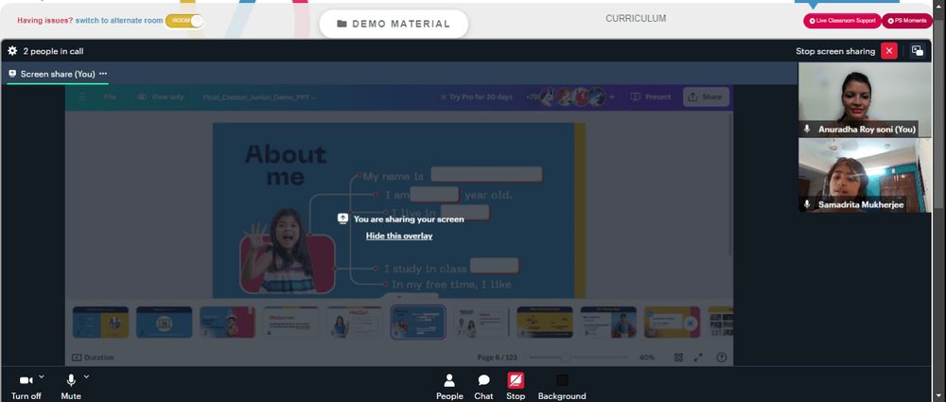Click collaborator avatars group

pos(572,97)
